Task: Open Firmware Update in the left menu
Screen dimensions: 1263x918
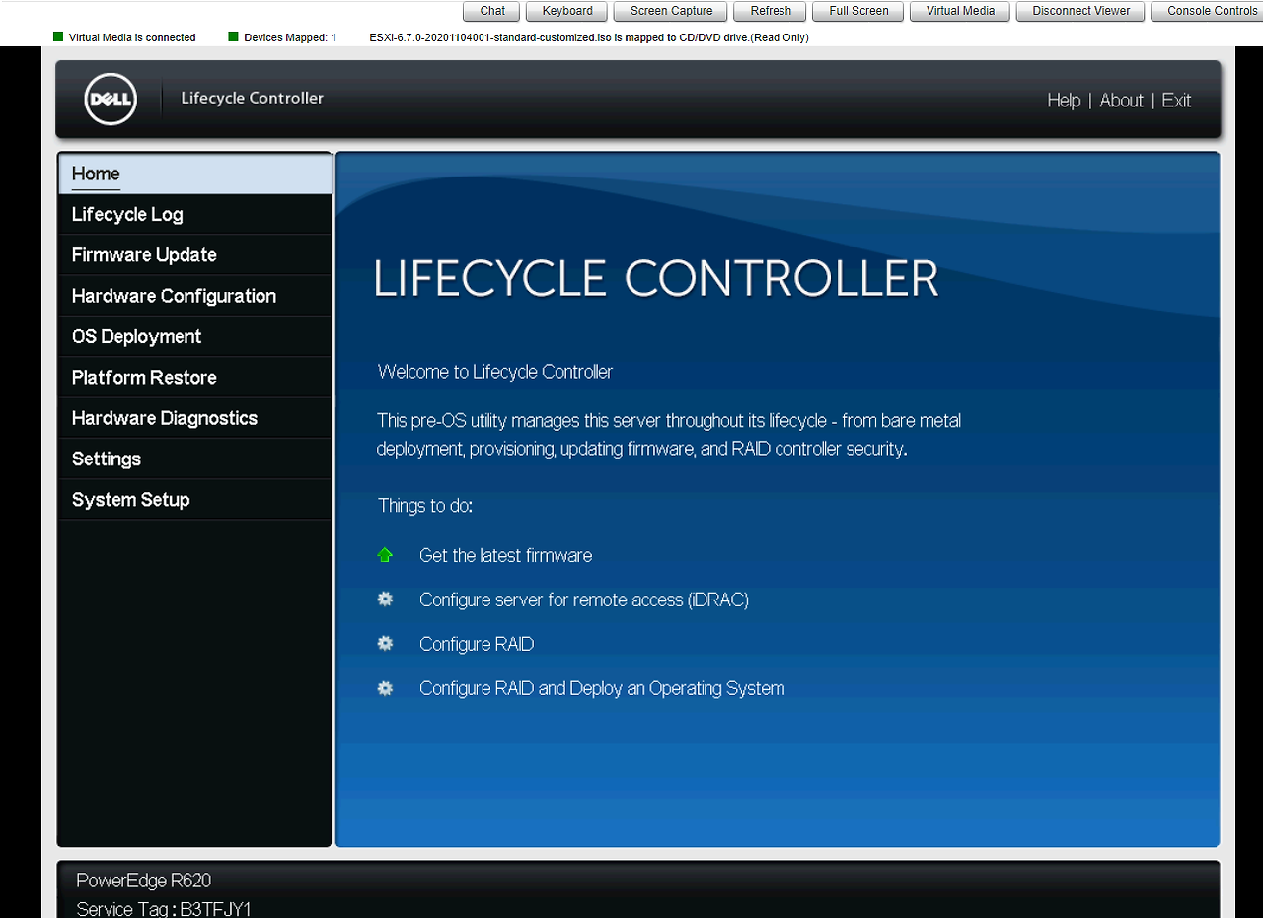Action: (195, 254)
